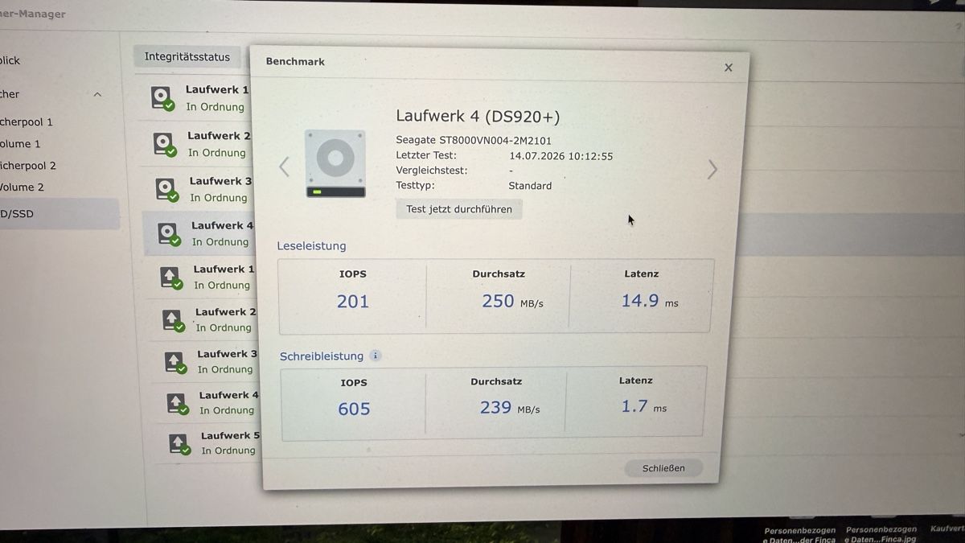Run the benchmark with Test jetzt durchführen
The image size is (965, 543).
coord(459,209)
